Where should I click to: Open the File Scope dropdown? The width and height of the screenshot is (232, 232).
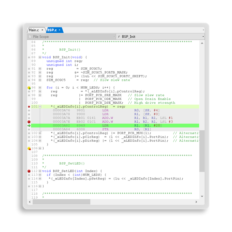click(x=71, y=37)
